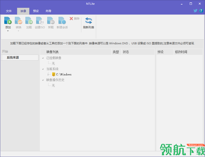Viewport: 205px width, 157px height.
Task: Click the 已挂载映像 group label
Action: (54, 58)
